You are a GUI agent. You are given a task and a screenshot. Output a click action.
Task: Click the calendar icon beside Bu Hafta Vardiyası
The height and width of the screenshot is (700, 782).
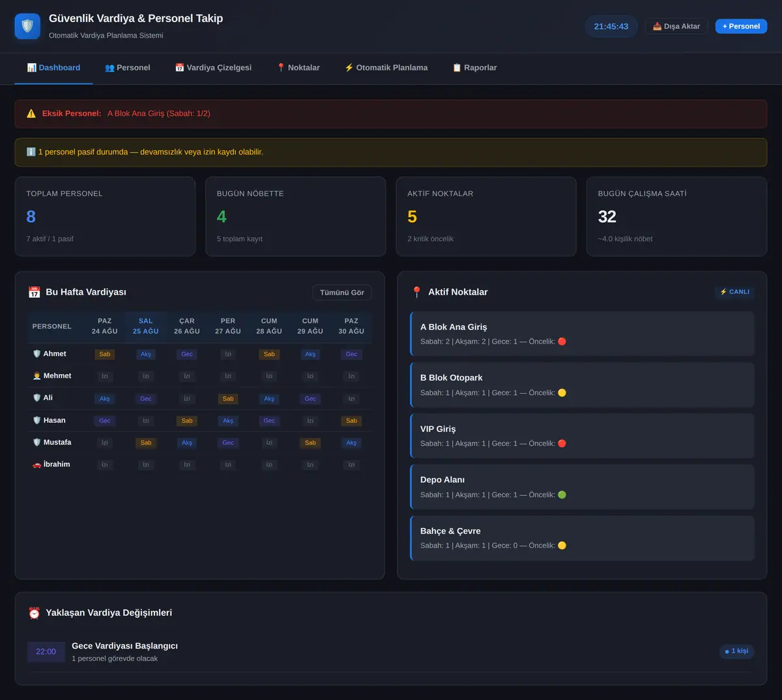(35, 292)
